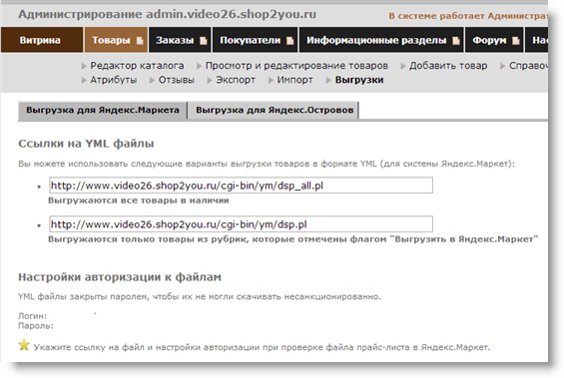Click the arrow icon before Отзывы
This screenshot has width=564, height=378.
(152, 80)
